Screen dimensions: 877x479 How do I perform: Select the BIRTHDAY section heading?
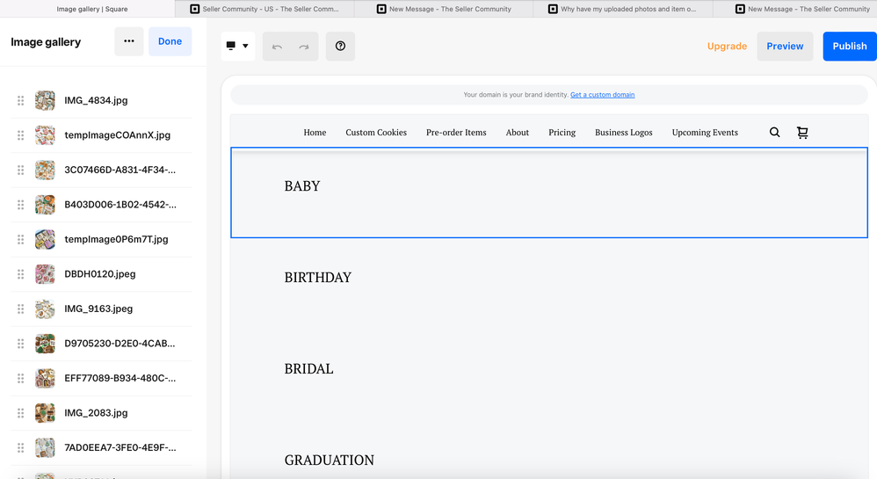pyautogui.click(x=318, y=278)
